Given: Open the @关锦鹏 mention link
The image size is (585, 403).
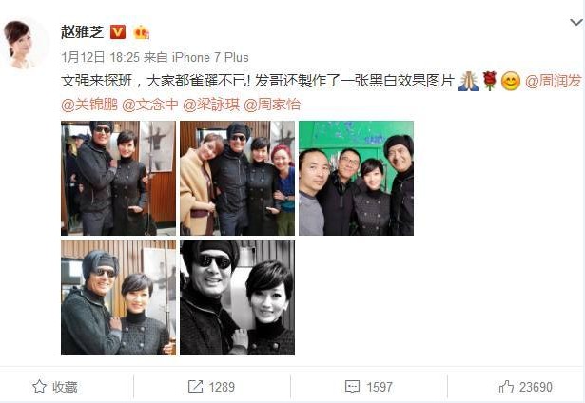Looking at the screenshot, I should [x=89, y=105].
